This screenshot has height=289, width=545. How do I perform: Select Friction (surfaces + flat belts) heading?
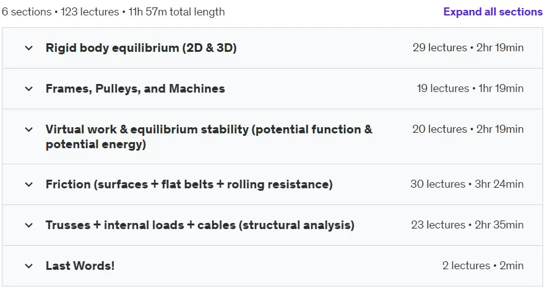[x=189, y=184]
